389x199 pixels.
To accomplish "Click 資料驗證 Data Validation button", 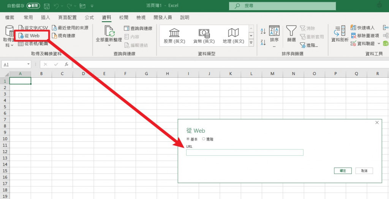I will (x=363, y=44).
